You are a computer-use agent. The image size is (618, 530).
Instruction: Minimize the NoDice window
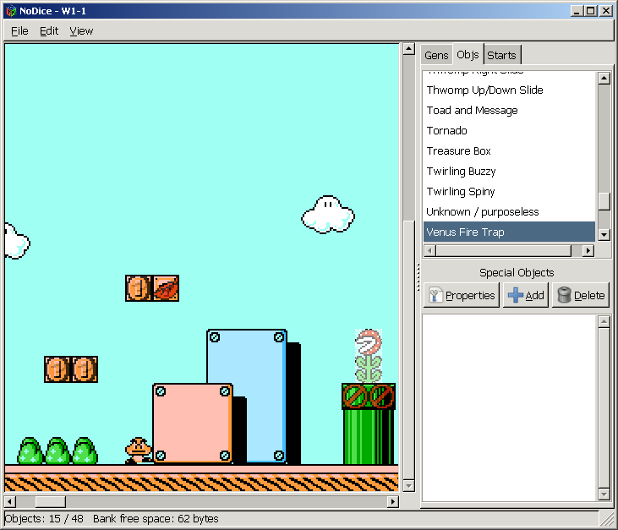(577, 11)
